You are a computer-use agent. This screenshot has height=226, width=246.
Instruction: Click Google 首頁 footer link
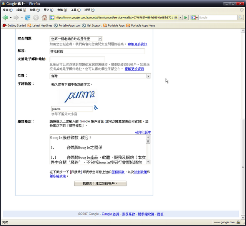[110, 214]
